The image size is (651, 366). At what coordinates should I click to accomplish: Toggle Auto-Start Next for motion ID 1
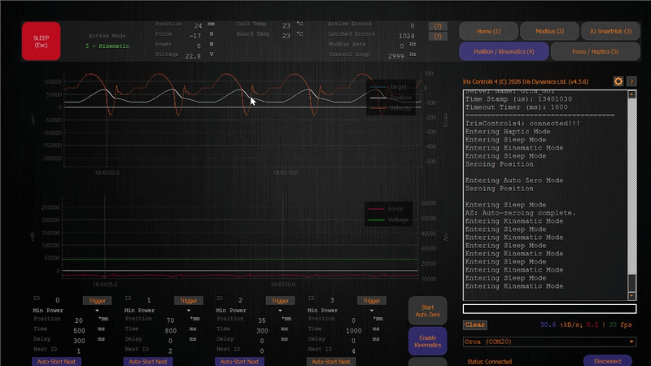pos(148,361)
